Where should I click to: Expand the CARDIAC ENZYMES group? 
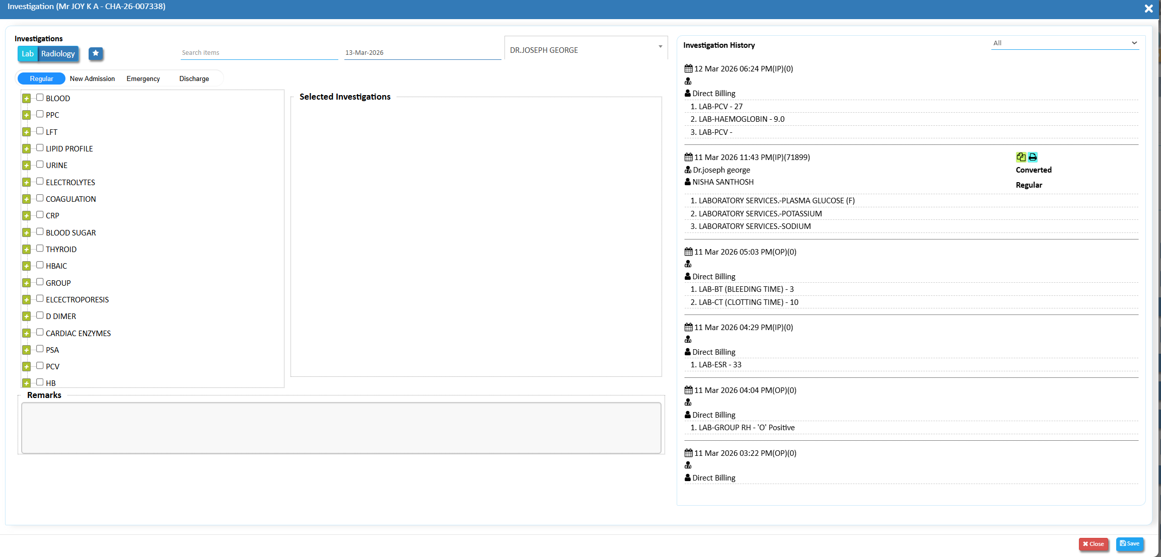[x=27, y=333]
